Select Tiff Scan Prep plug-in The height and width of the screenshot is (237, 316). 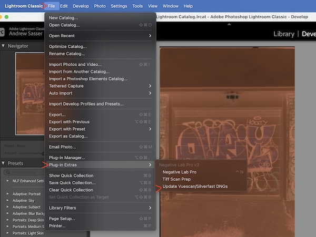tap(177, 179)
